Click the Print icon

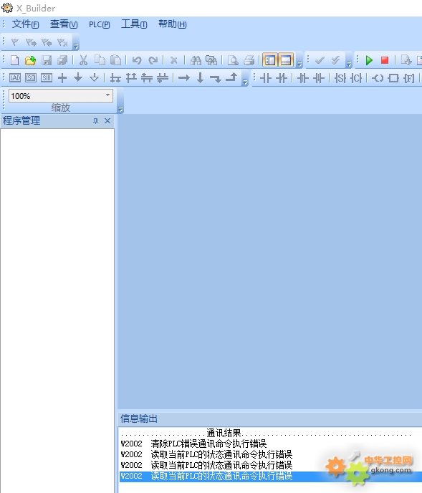[x=249, y=60]
